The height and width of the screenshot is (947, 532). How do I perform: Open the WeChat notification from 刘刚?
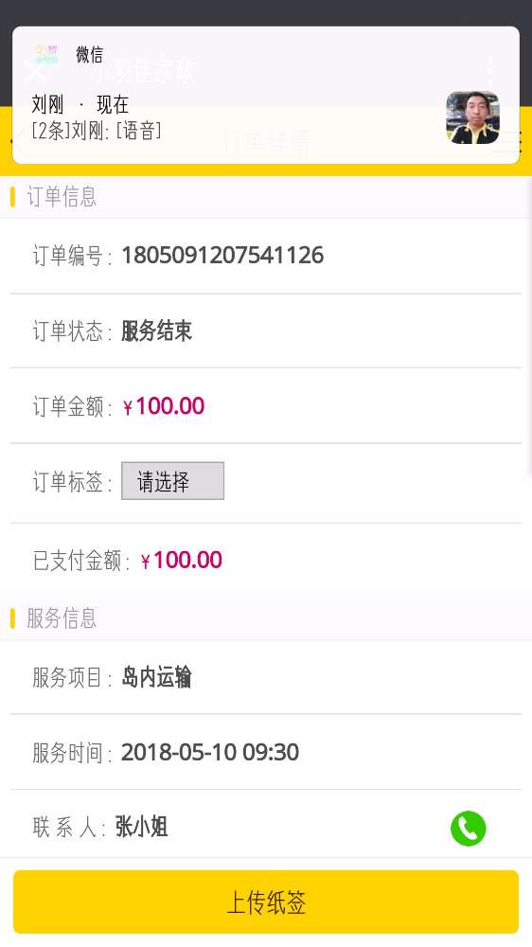pos(266,96)
